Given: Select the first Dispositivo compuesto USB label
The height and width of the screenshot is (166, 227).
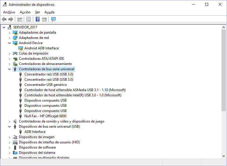Looking at the screenshot, I should coord(45,100).
